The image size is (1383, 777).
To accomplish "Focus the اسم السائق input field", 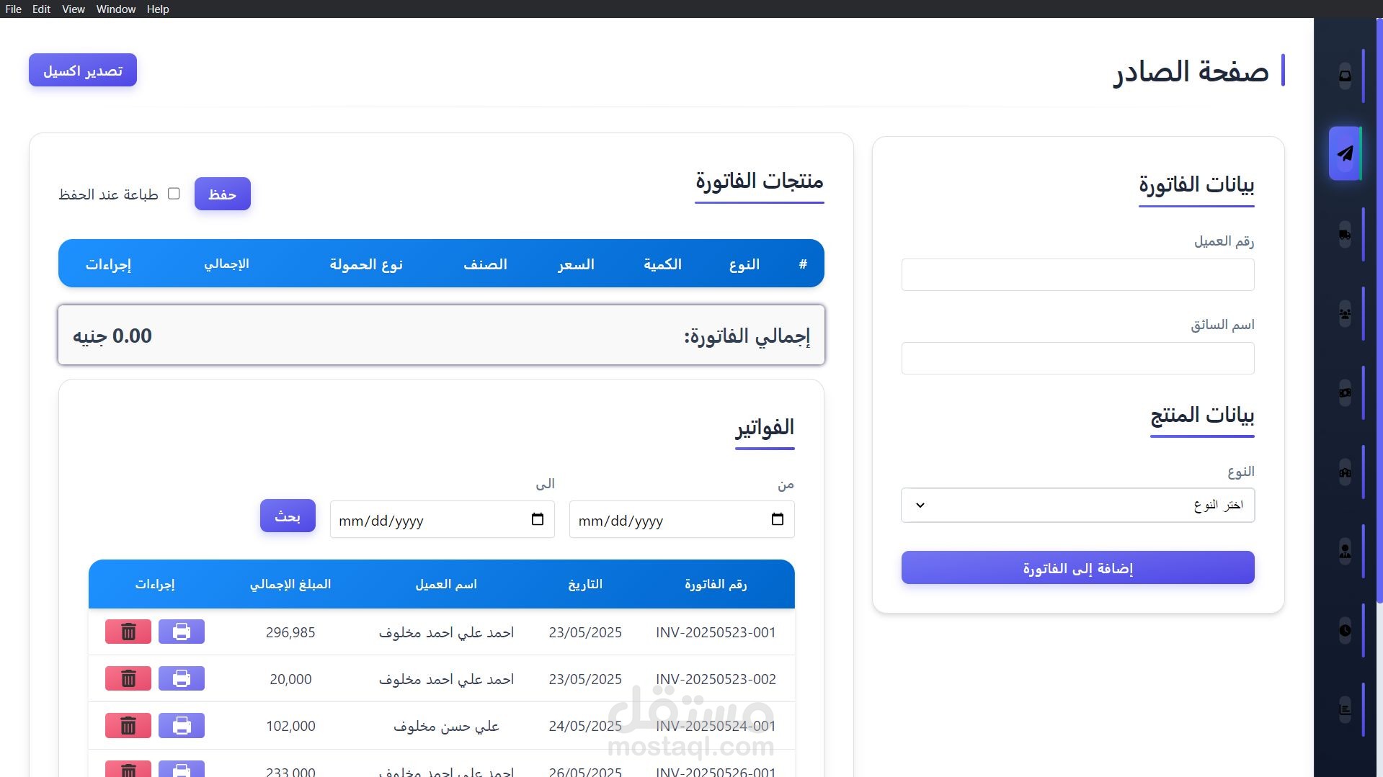I will [x=1077, y=358].
